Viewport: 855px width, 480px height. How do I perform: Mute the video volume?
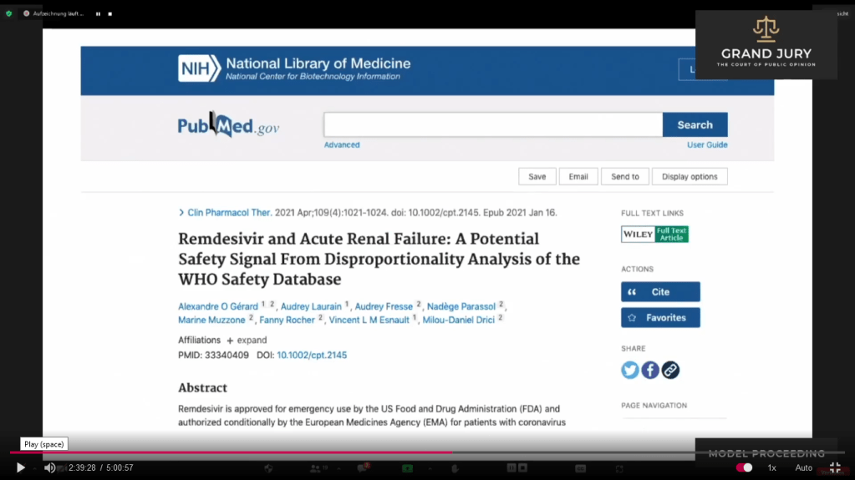(49, 467)
